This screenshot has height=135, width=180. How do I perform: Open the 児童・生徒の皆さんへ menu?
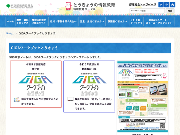(x=92, y=21)
